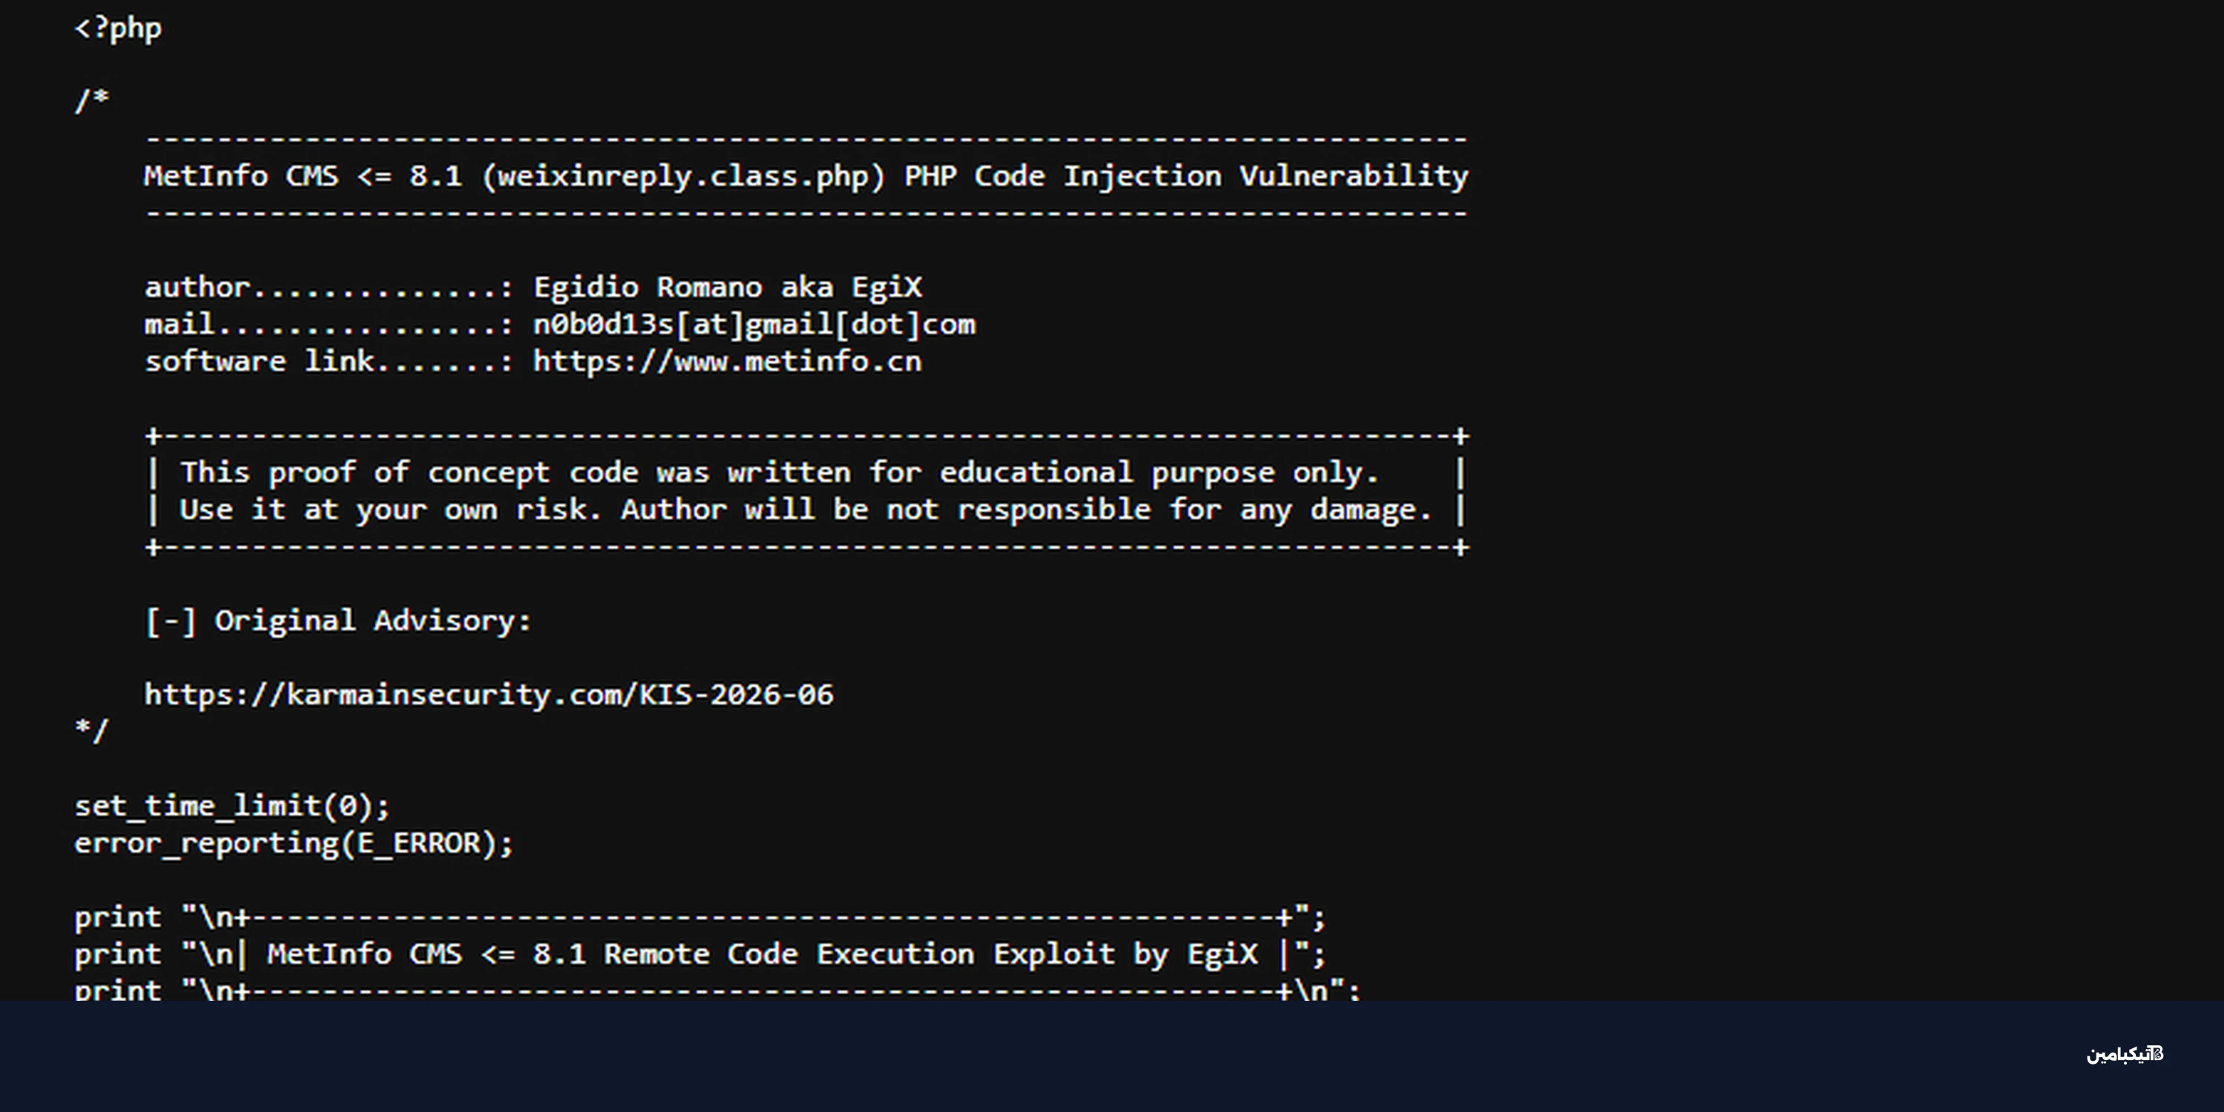This screenshot has height=1112, width=2224.
Task: Click the [-] marker before Original Advisory
Action: point(171,620)
